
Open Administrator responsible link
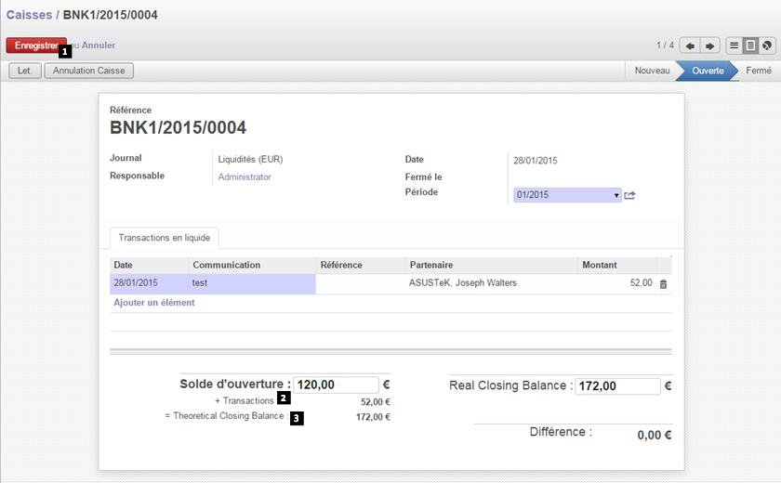tap(244, 176)
